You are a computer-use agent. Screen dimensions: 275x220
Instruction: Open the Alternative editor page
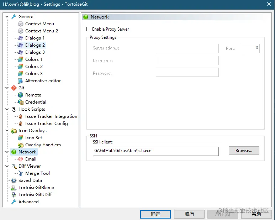point(43,81)
